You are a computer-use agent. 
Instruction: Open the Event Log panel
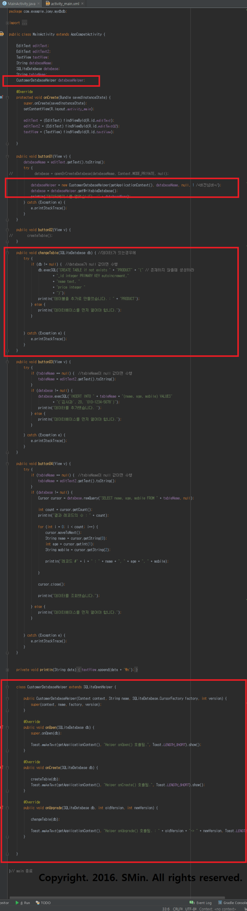point(201,903)
